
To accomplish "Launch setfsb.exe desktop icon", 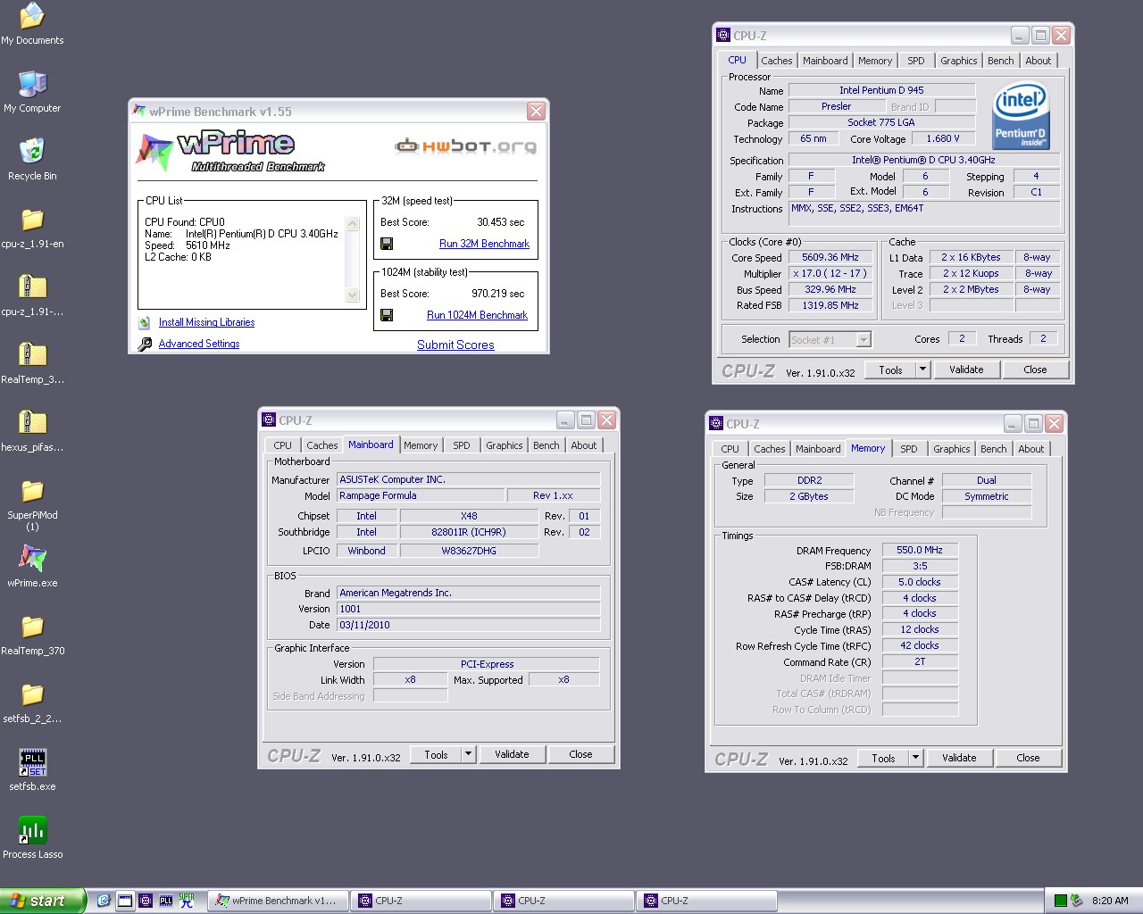I will (32, 762).
